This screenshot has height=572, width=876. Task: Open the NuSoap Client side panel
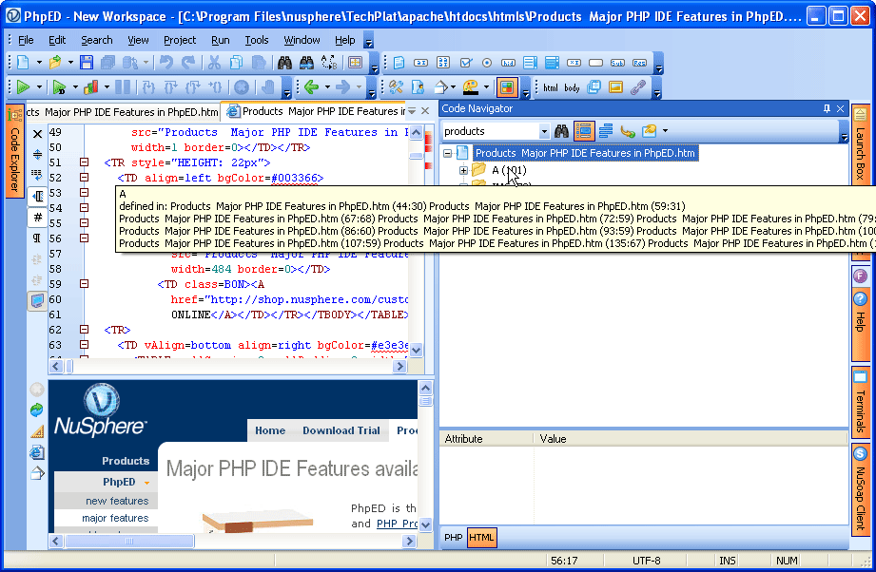click(x=861, y=489)
